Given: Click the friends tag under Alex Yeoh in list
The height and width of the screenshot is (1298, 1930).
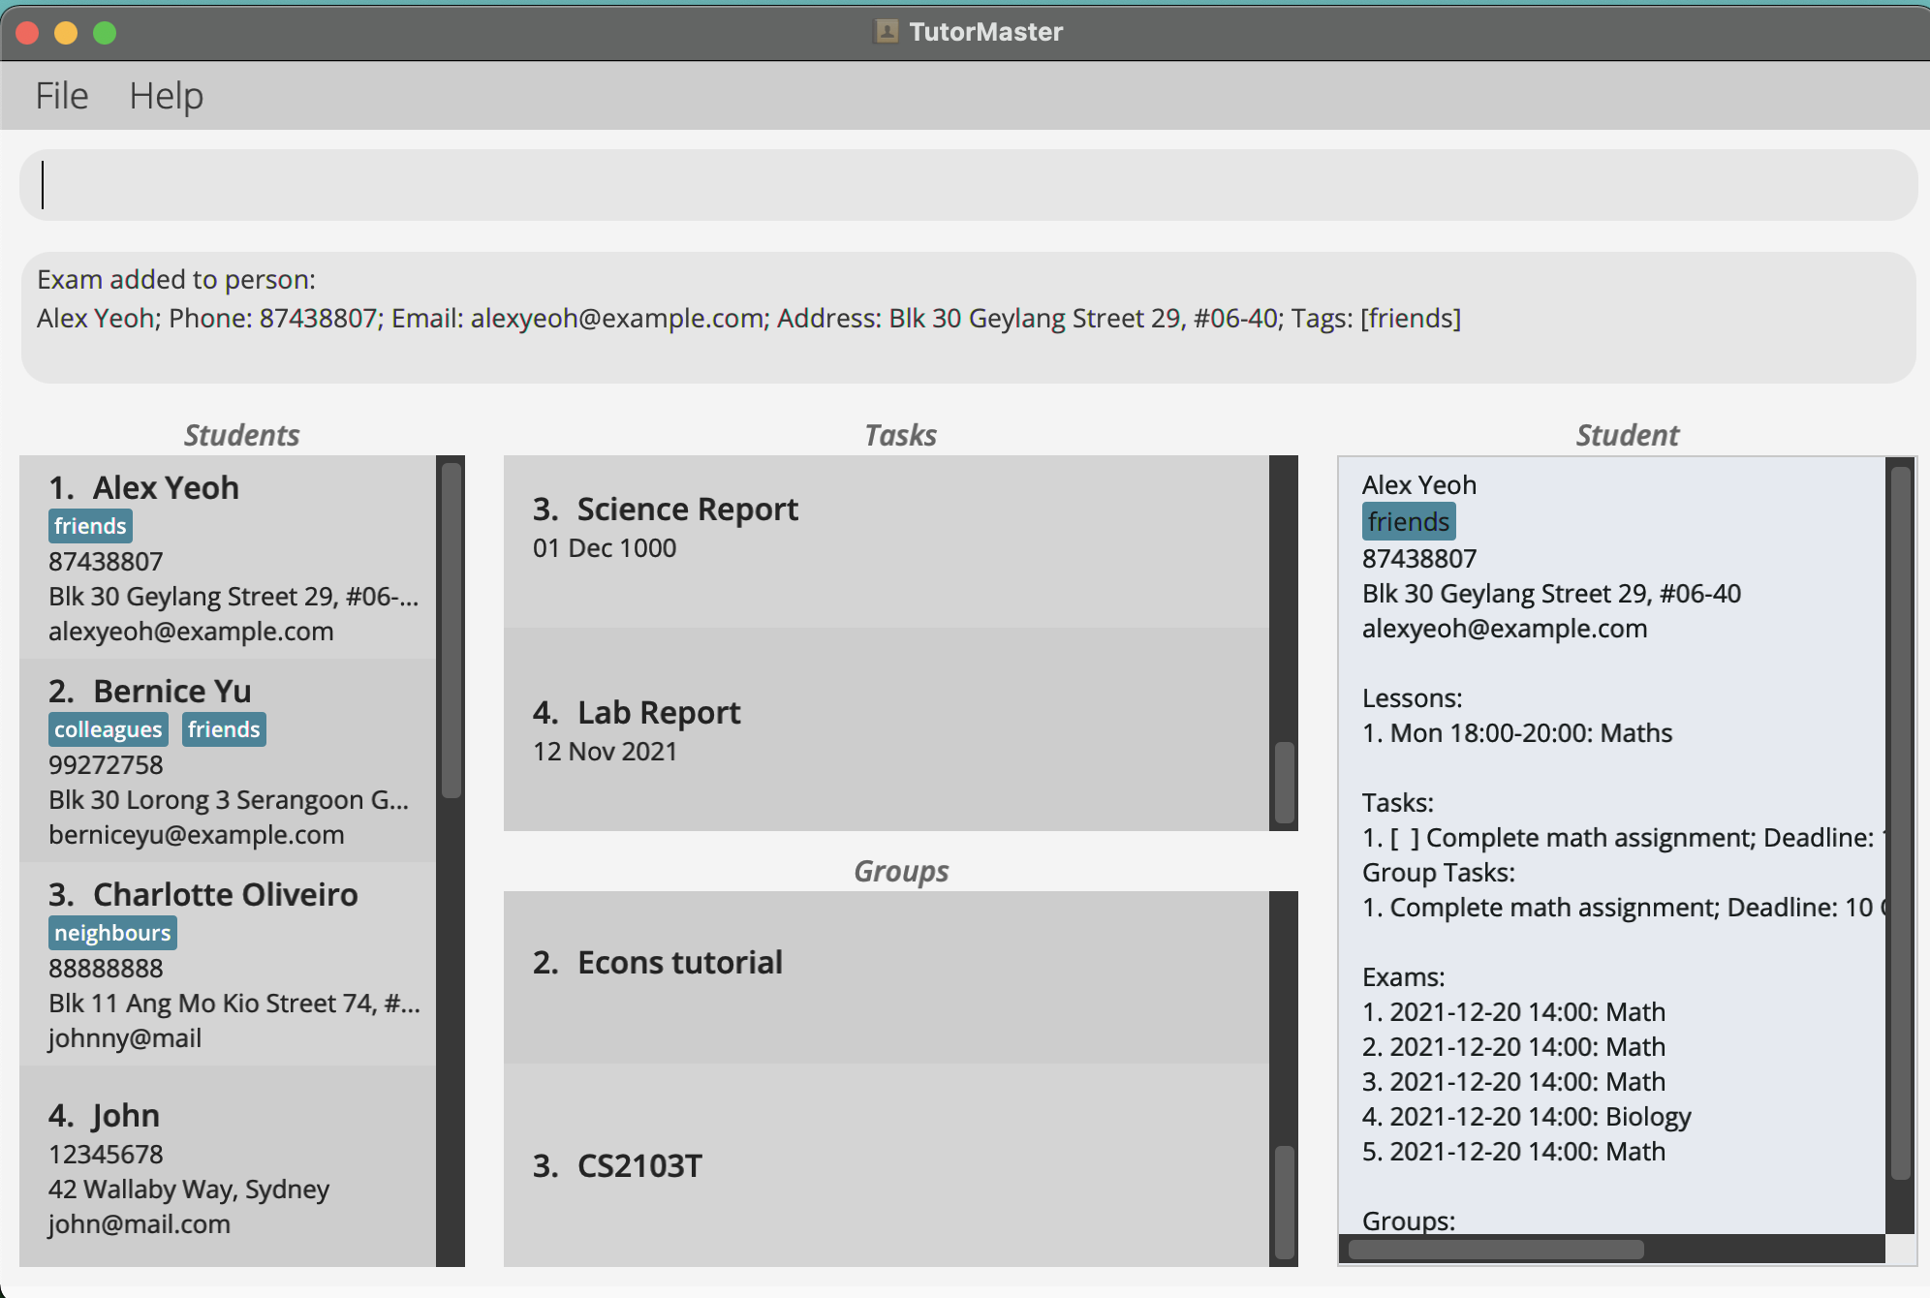Looking at the screenshot, I should click(x=90, y=526).
